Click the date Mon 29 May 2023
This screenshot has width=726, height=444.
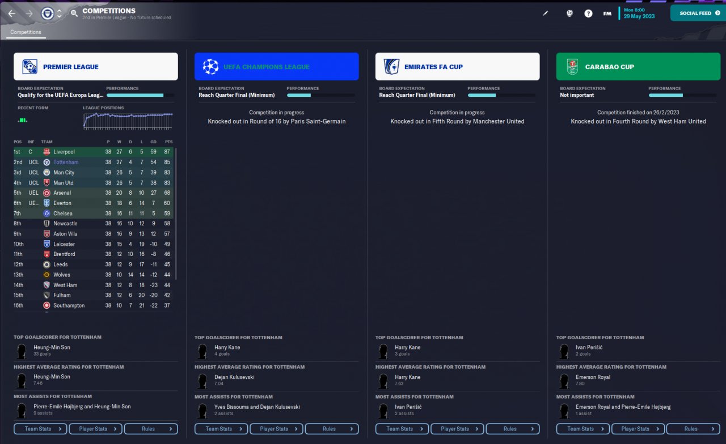pos(639,13)
